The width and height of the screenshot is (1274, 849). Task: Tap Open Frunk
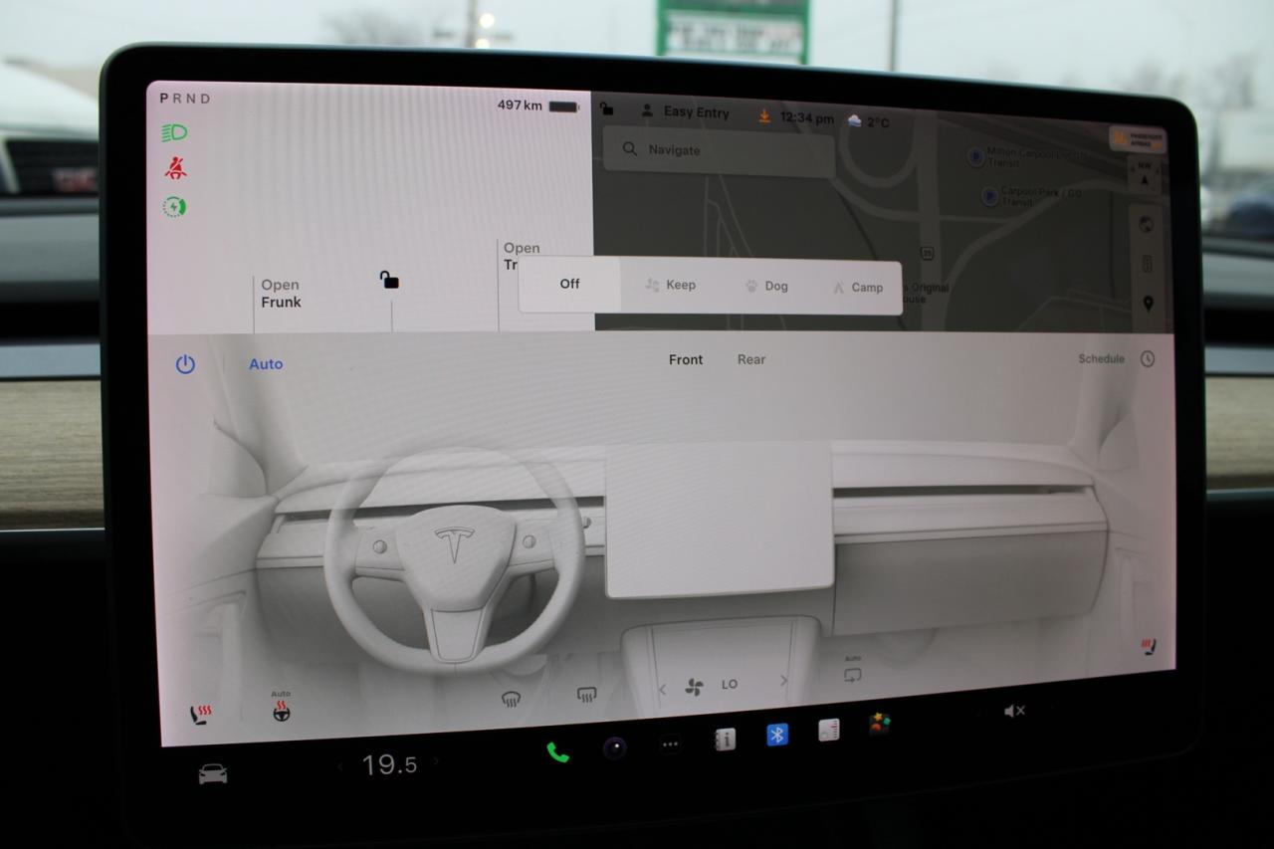pyautogui.click(x=281, y=294)
